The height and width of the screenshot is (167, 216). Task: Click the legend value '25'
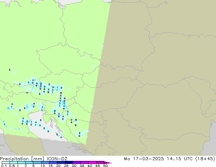click(x=66, y=166)
